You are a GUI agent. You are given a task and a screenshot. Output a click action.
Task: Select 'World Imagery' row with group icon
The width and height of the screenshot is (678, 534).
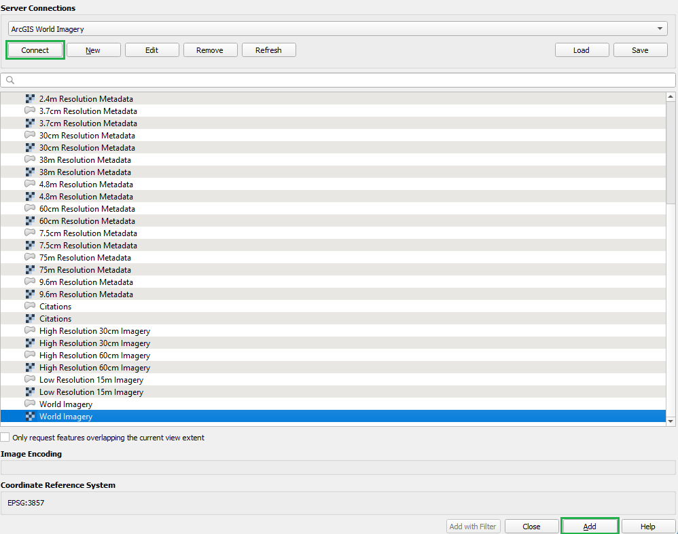[333, 404]
